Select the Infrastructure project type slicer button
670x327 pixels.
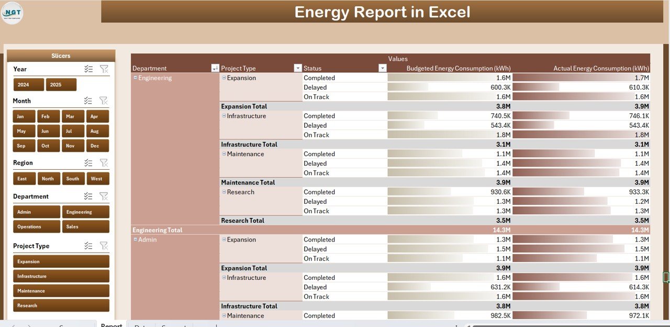tap(61, 276)
